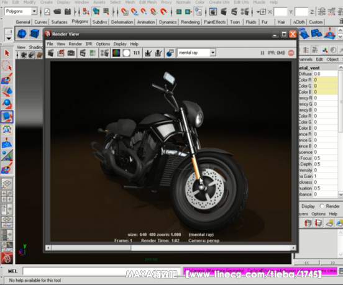
Task: Click the previous tab << button
Action: pos(307,263)
